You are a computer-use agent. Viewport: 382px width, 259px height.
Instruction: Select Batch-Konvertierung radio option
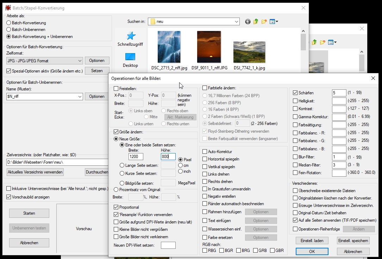click(9, 23)
